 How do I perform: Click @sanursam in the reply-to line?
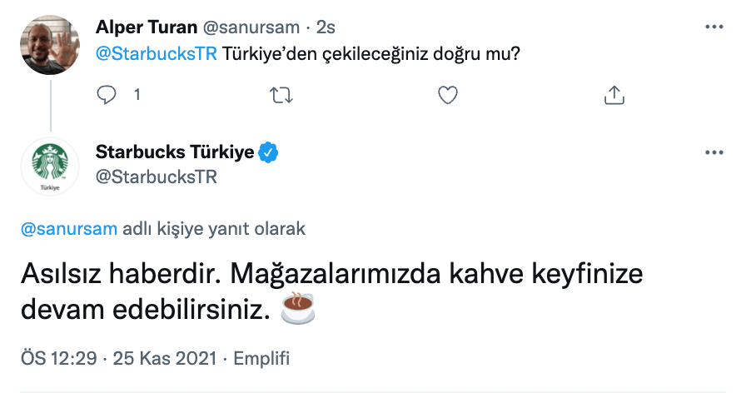click(x=68, y=230)
